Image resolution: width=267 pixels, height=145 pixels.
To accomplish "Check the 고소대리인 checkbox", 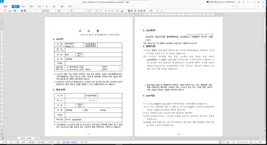I will (x=68, y=69).
